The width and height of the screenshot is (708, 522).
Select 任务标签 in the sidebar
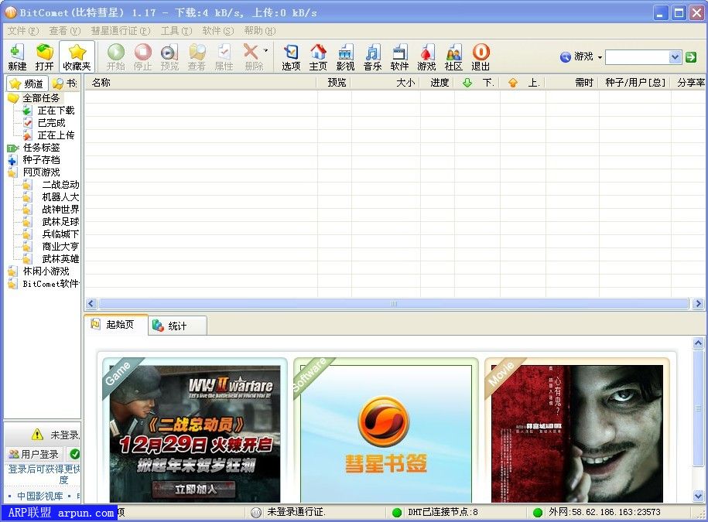tap(41, 148)
